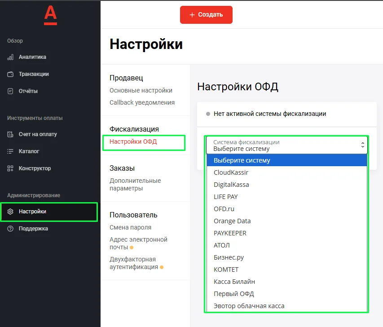Open Отчёты in the sidebar
Image resolution: width=383 pixels, height=327 pixels.
28,91
